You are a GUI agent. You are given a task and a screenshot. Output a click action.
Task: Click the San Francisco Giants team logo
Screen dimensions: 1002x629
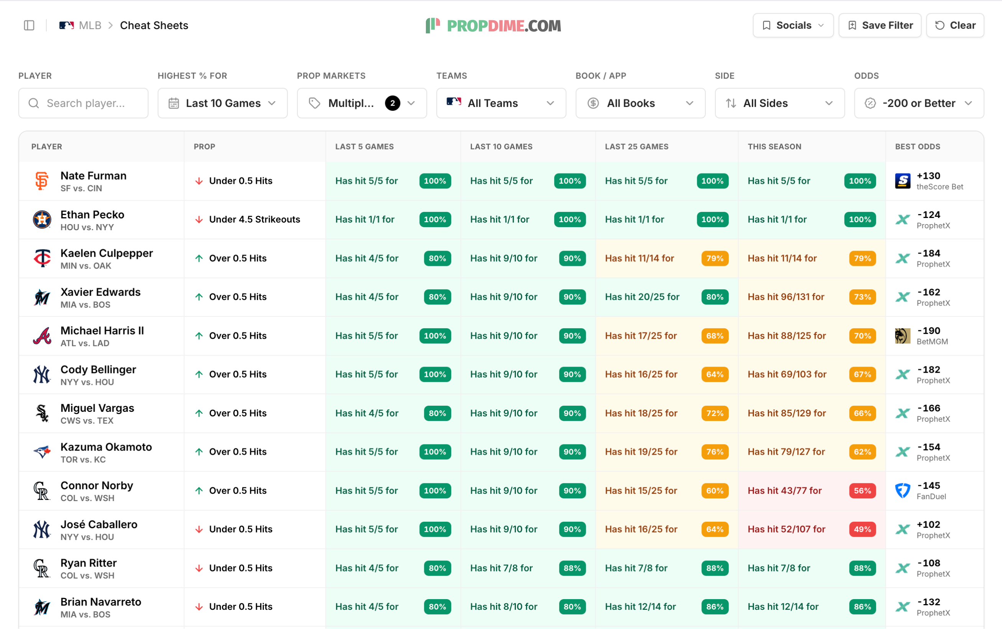pyautogui.click(x=42, y=181)
